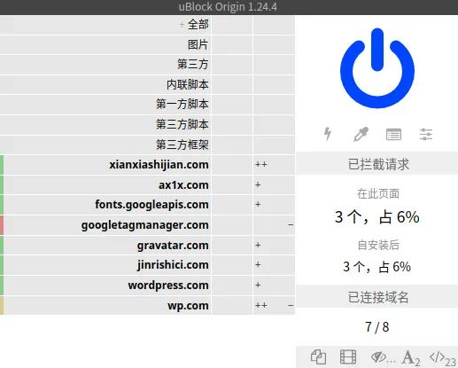Enter element zapper mode lightning icon

(328, 134)
